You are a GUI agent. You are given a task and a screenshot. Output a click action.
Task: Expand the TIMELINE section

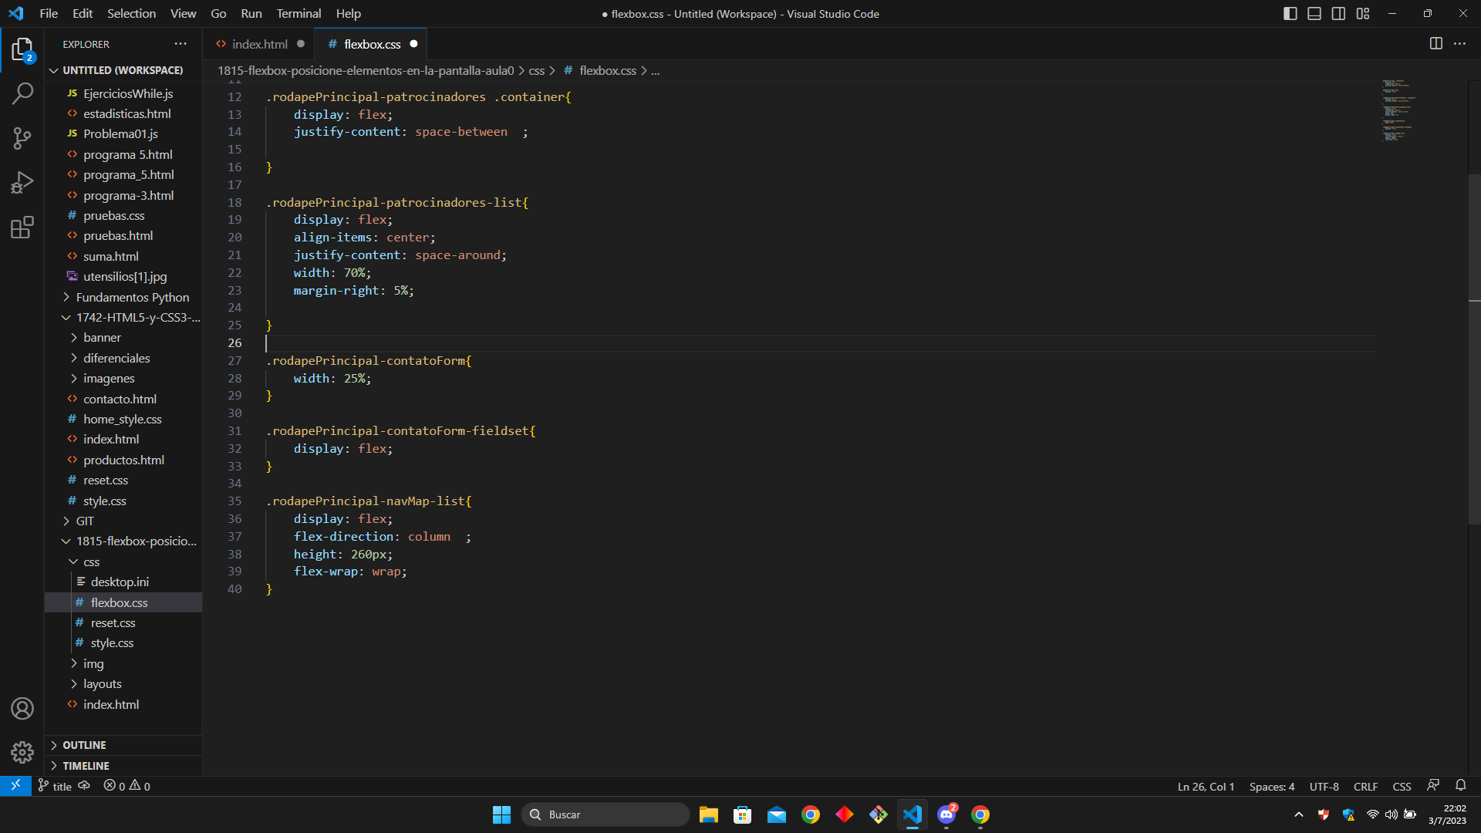(x=123, y=766)
